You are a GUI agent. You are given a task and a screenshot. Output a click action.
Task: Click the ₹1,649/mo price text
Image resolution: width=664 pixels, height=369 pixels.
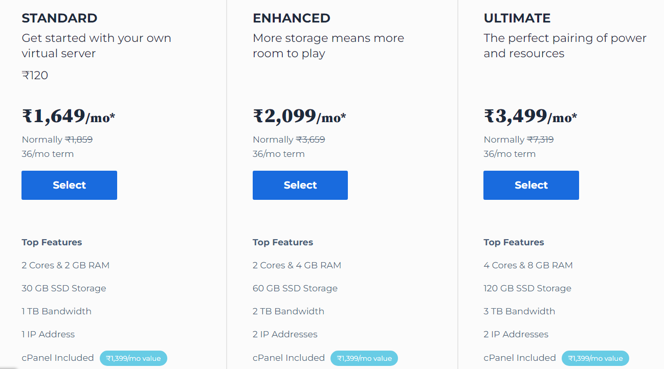click(69, 117)
